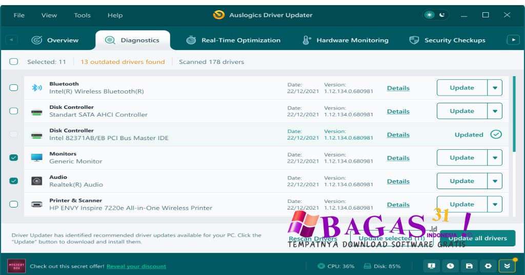Switch to dark theme moon icon
This screenshot has height=275, width=525.
coord(442,15)
